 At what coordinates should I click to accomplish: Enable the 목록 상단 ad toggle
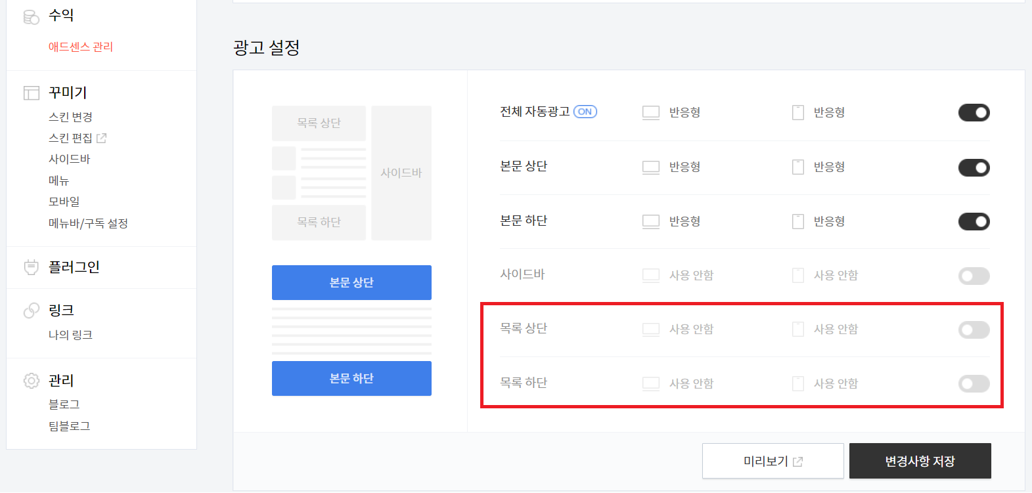974,330
